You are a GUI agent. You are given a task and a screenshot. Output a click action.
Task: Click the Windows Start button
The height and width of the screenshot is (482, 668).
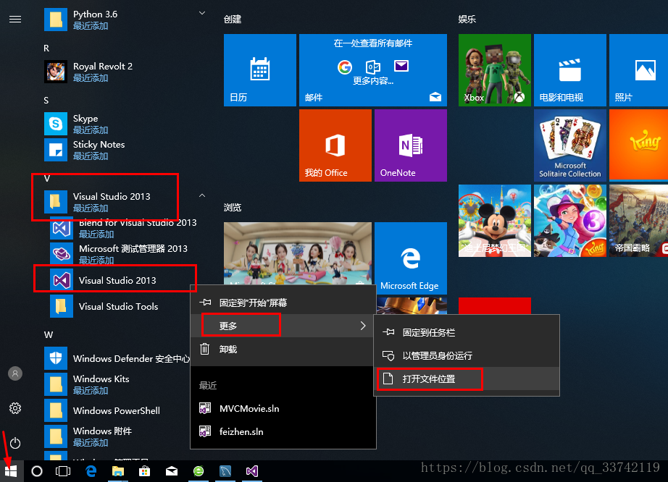coord(11,471)
